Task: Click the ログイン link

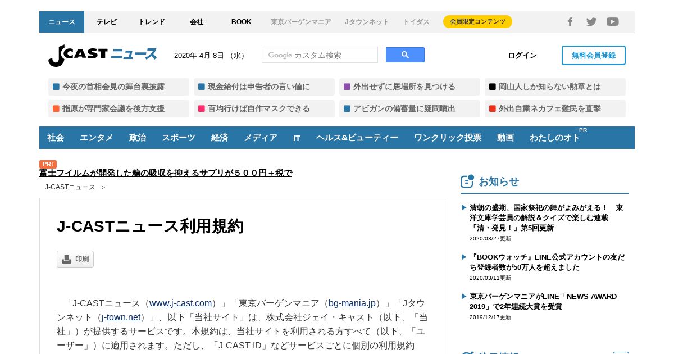Action: (522, 55)
